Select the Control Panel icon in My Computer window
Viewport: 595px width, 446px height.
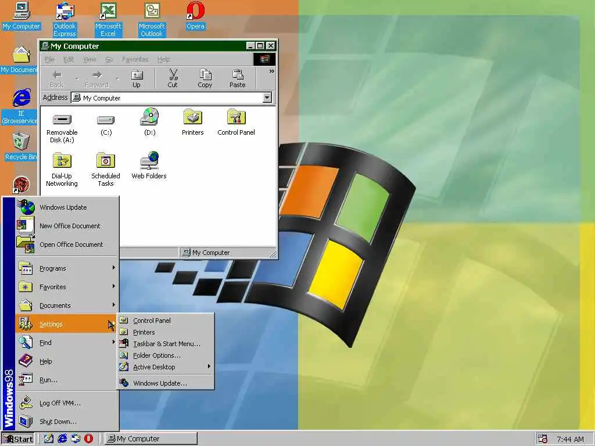236,122
